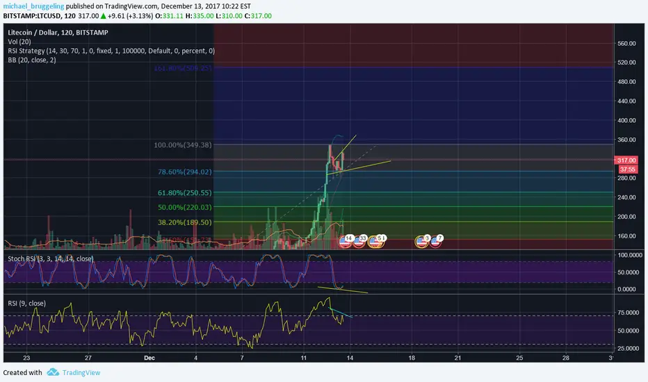The image size is (648, 382).
Task: Click the 61.80%(250.55) Fibonacci label
Action: (x=185, y=193)
